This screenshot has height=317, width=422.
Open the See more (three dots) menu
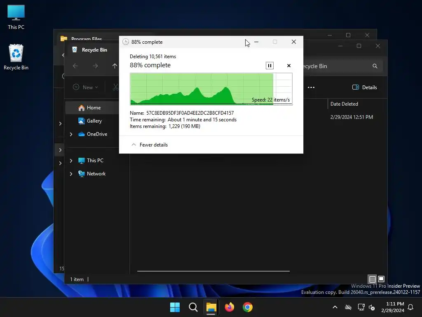[311, 88]
